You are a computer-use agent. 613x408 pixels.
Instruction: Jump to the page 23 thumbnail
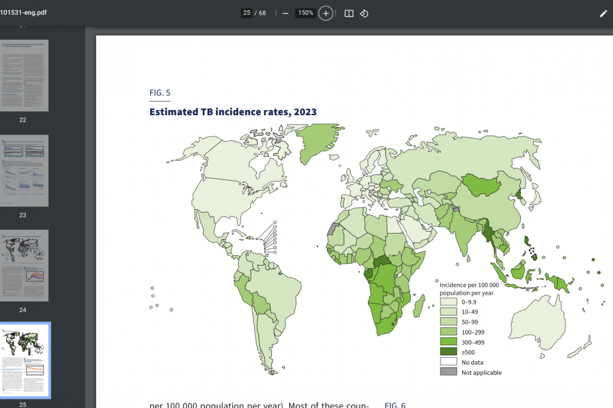(24, 170)
